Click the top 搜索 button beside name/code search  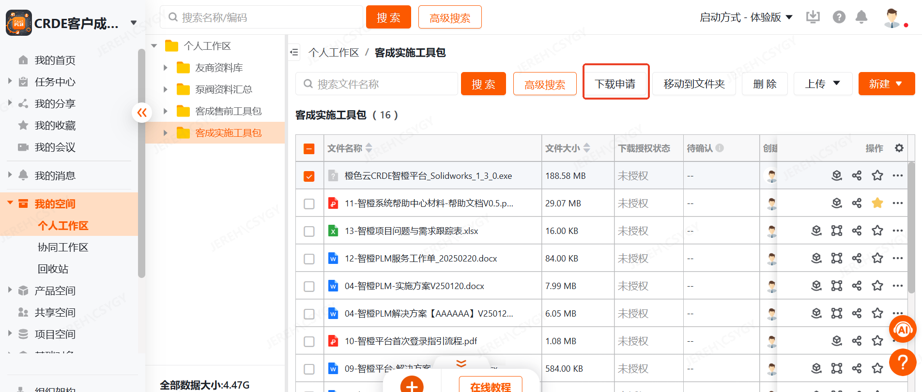[388, 17]
